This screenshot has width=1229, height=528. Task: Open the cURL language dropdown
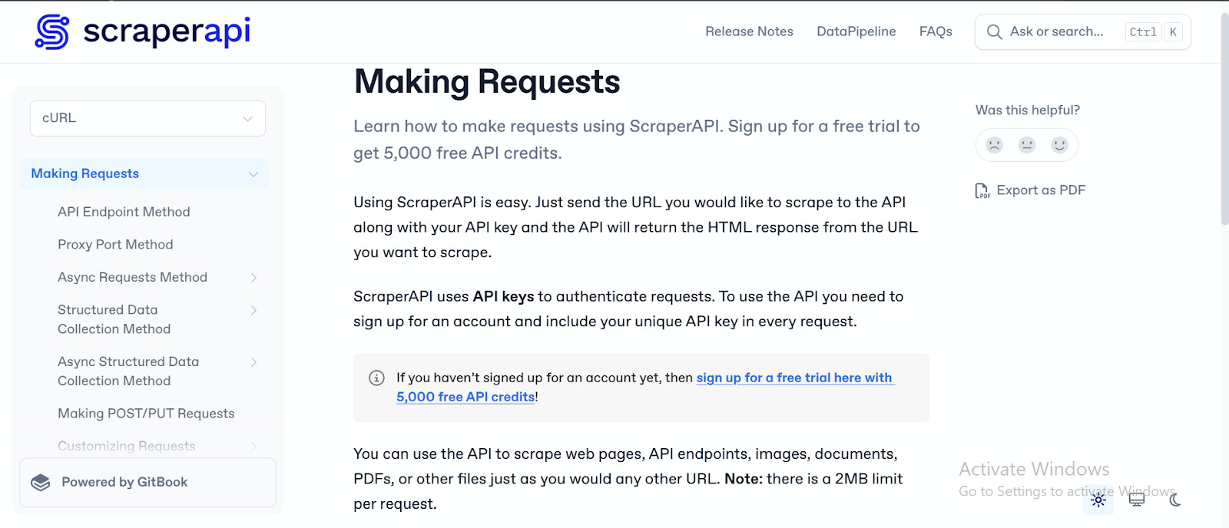[x=147, y=118]
